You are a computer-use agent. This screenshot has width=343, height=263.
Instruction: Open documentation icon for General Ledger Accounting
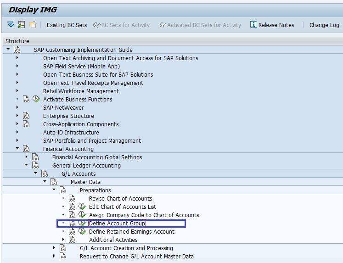click(35, 165)
